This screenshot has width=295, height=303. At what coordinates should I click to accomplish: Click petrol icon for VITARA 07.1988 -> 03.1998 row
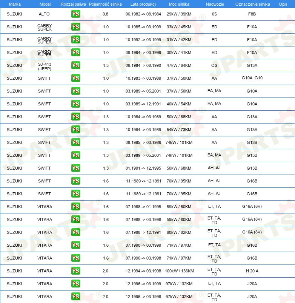click(75, 220)
